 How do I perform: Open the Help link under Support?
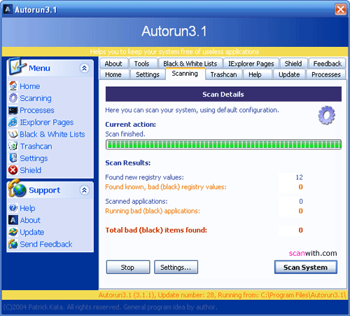point(27,208)
